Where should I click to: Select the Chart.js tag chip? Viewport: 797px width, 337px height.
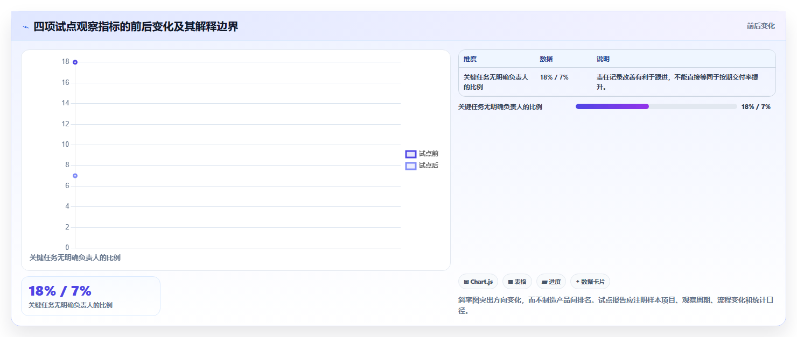click(478, 282)
